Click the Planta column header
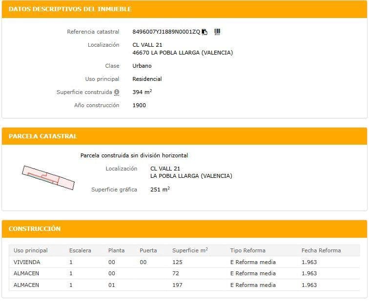This screenshot has width=369, height=304. pos(116,250)
